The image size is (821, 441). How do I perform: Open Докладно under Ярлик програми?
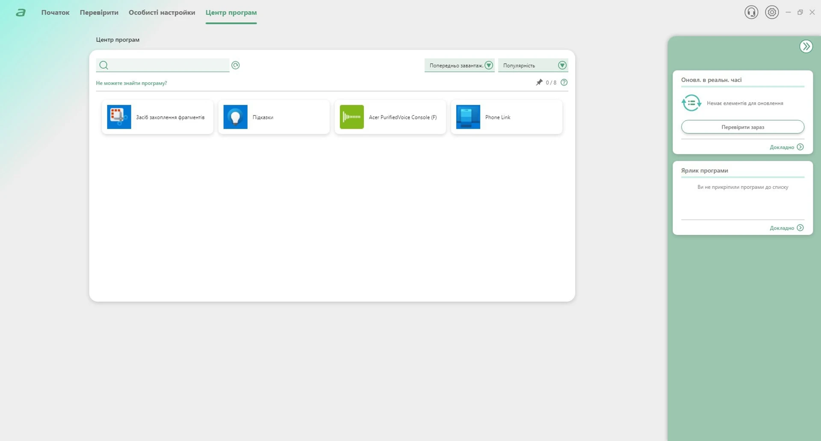787,228
